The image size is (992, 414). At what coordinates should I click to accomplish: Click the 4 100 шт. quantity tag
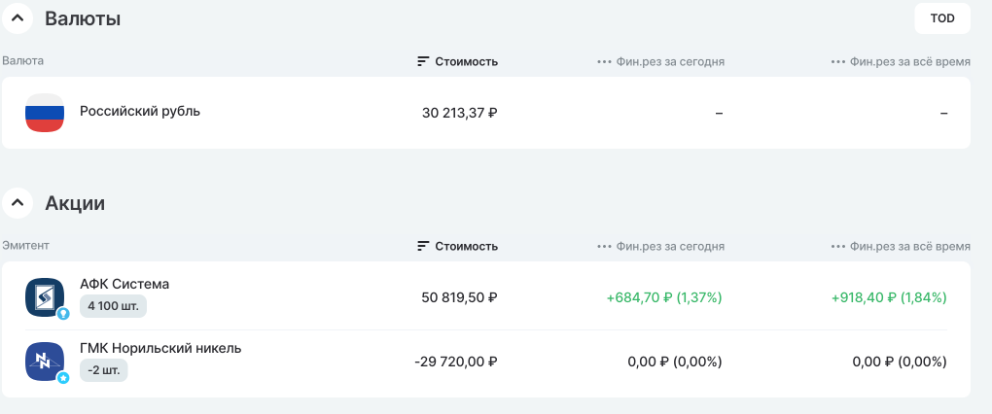(113, 306)
